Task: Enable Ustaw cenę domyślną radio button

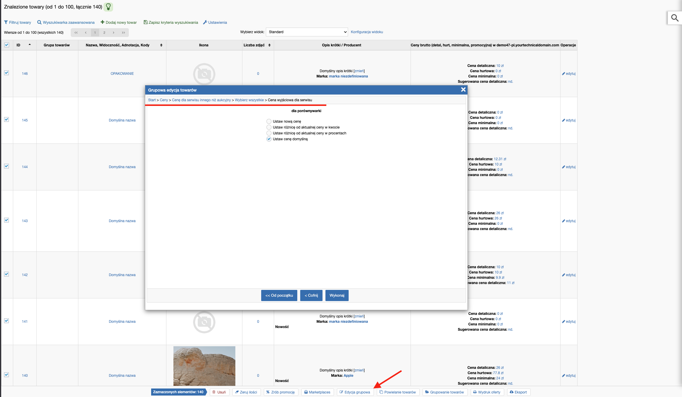Action: [269, 138]
